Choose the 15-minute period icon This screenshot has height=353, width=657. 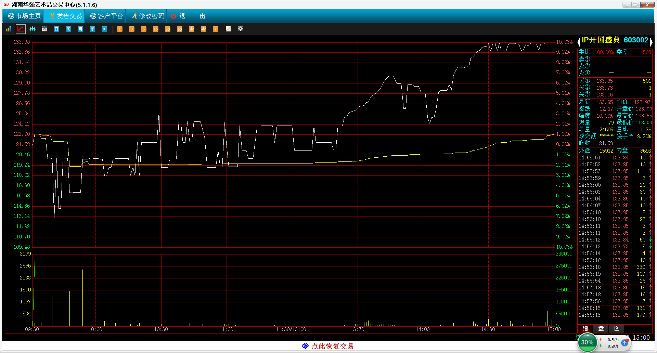156,29
